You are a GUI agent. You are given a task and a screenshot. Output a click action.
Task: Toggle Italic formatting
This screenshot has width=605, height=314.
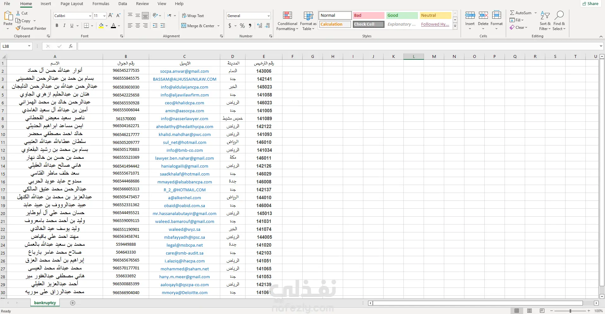[64, 26]
